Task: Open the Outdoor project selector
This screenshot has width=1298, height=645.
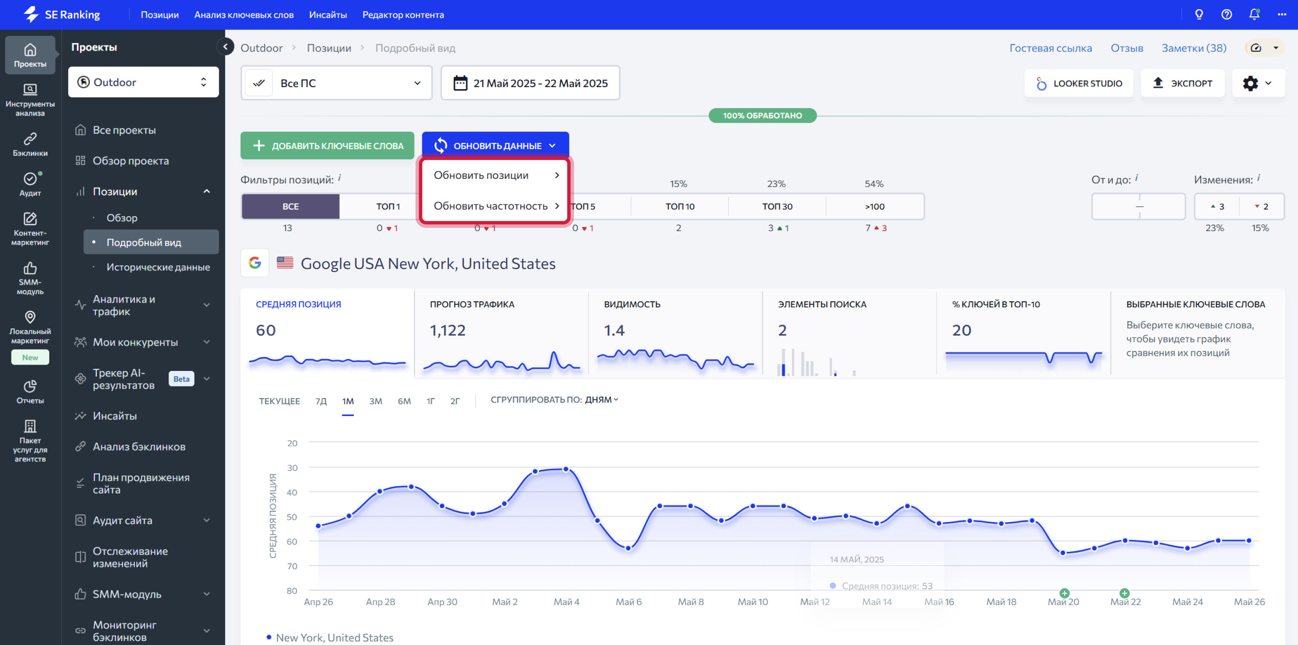Action: (x=143, y=82)
